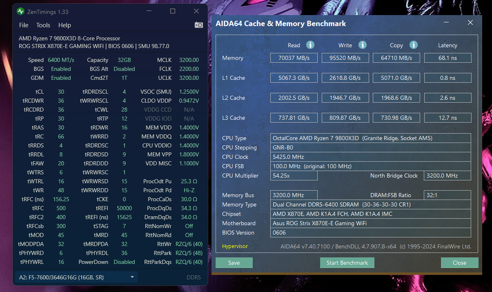
Task: Open the Help menu in ZenTimings
Action: pyautogui.click(x=65, y=25)
